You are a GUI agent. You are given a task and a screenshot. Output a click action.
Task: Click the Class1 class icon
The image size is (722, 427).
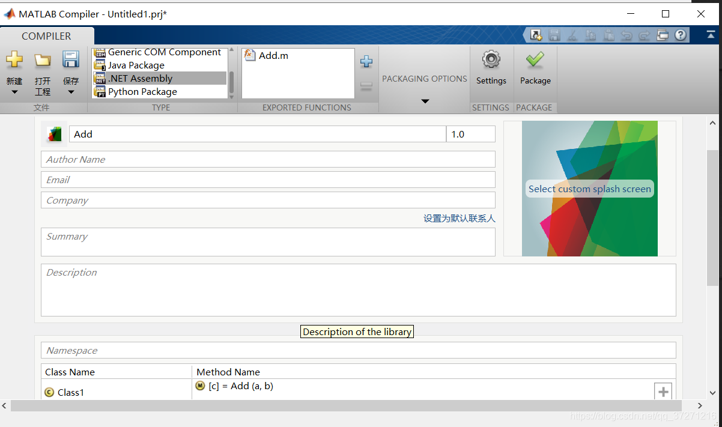click(49, 392)
